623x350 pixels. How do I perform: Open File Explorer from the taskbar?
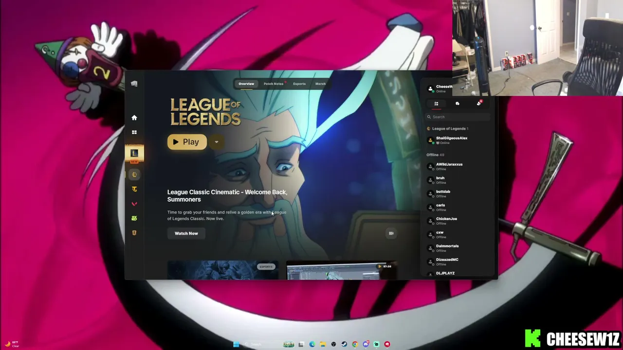[323, 344]
